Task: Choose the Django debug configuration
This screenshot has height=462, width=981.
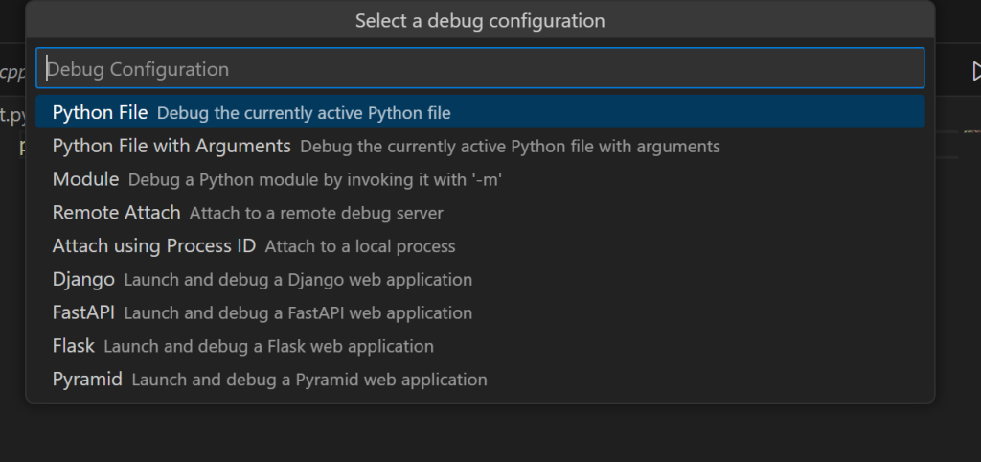Action: click(x=480, y=279)
